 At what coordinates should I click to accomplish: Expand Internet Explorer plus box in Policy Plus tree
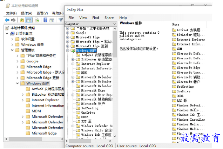pyautogui.click(x=73, y=64)
